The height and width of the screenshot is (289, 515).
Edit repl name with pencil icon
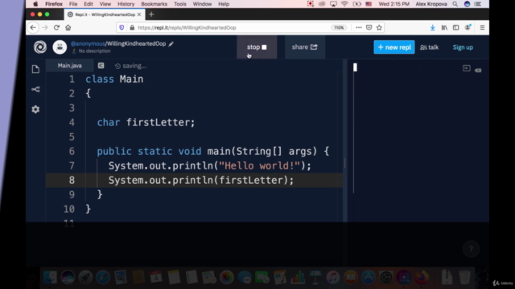171,44
